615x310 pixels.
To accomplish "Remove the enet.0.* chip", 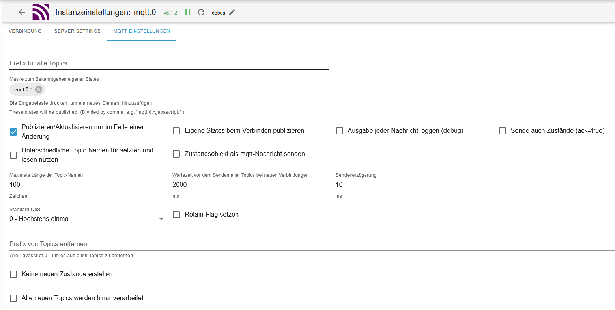I will 39,89.
